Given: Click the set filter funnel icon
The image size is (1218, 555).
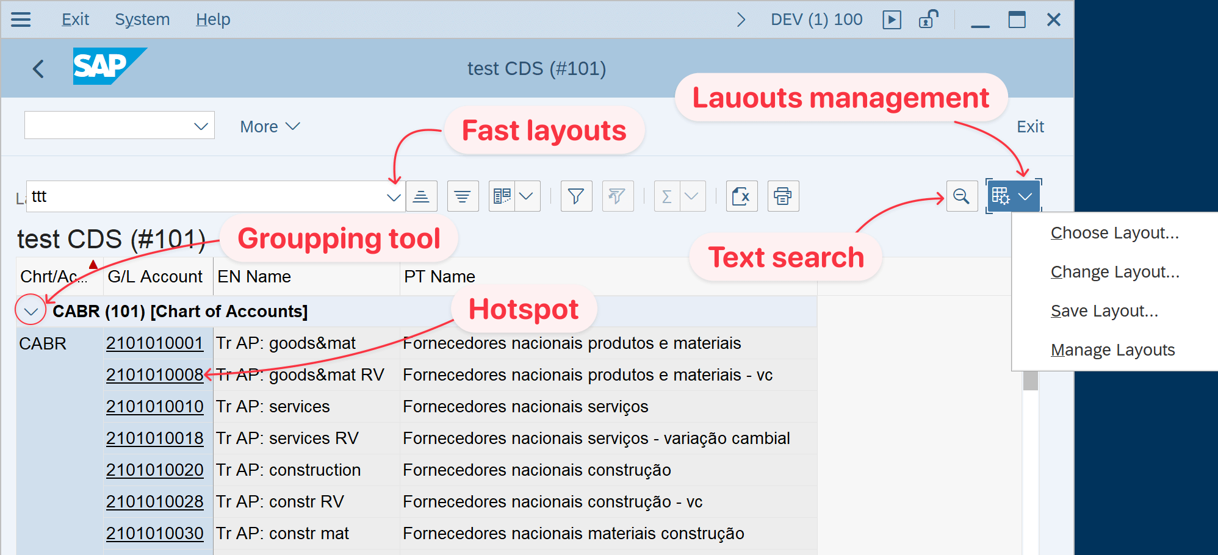Looking at the screenshot, I should click(575, 196).
